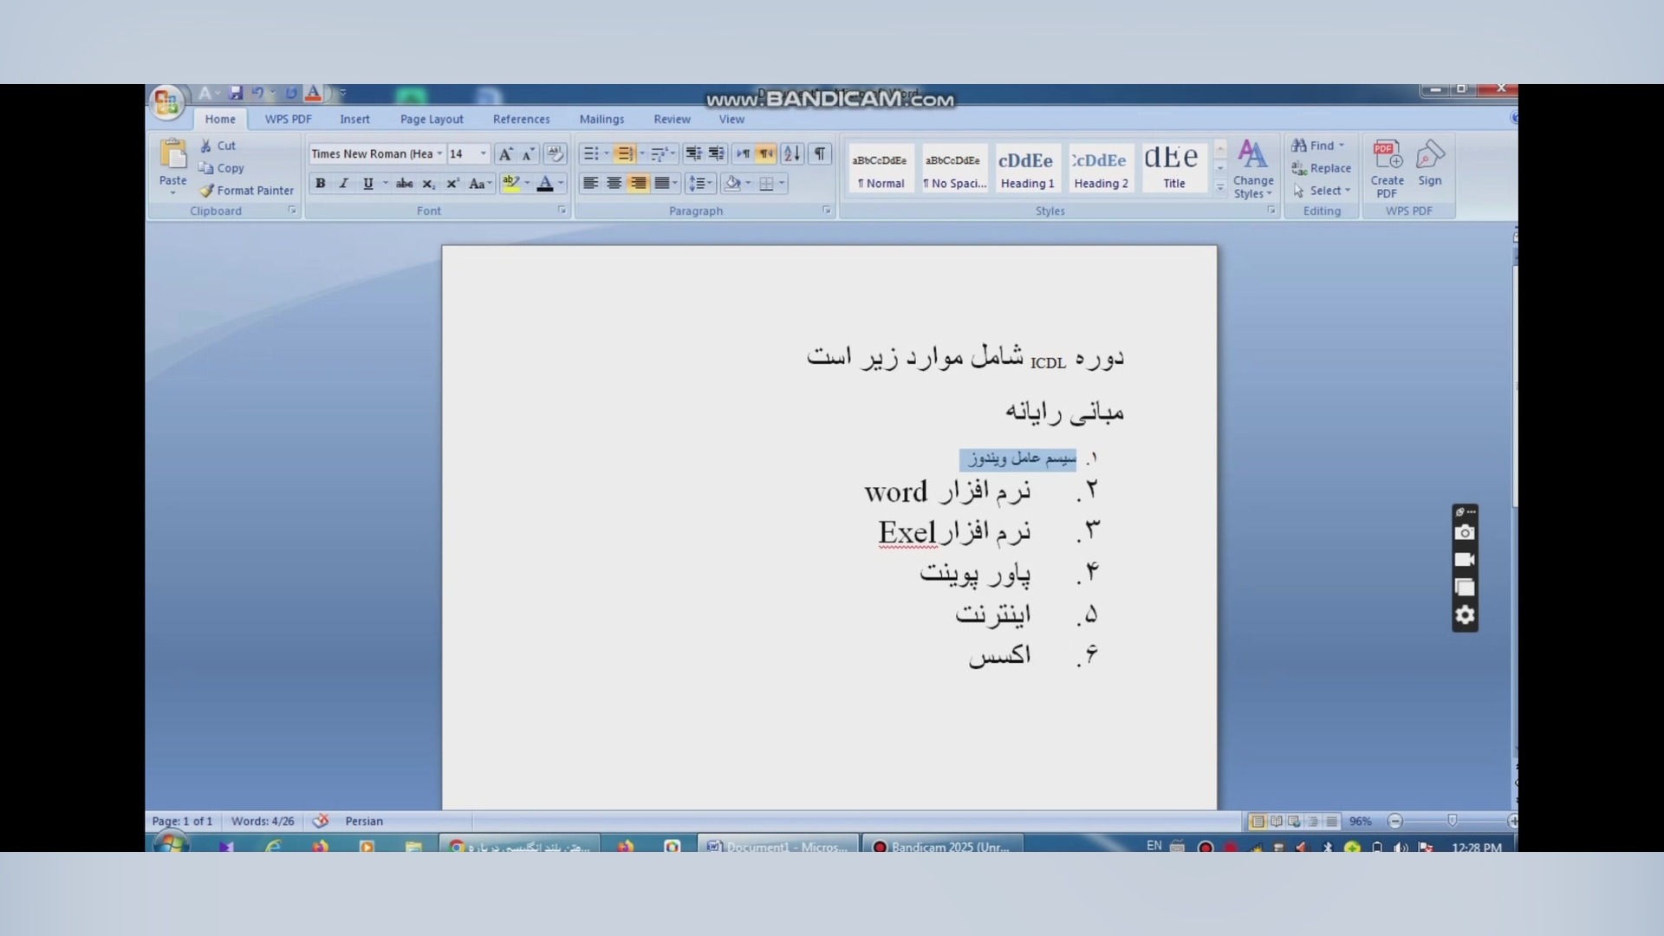The height and width of the screenshot is (936, 1664).
Task: Toggle left-to-right text direction
Action: tap(743, 154)
